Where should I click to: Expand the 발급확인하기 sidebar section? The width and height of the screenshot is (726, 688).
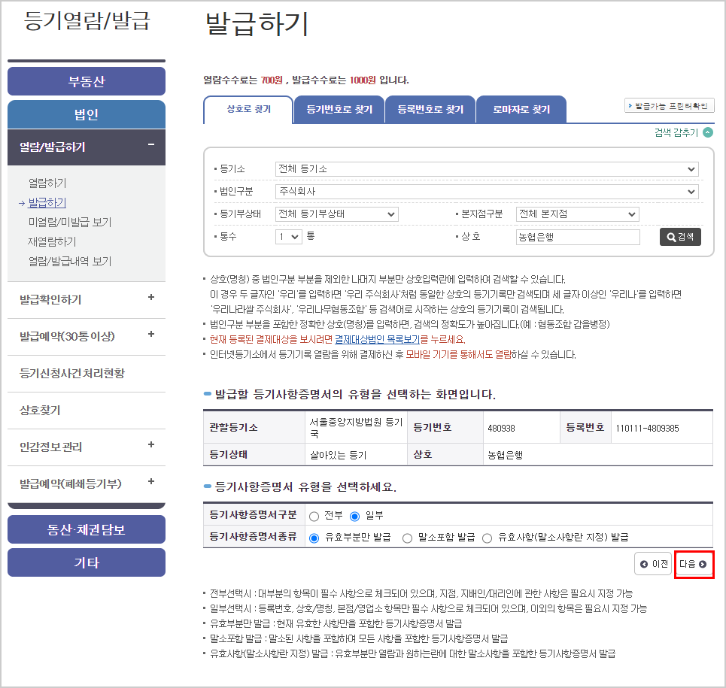coord(86,299)
